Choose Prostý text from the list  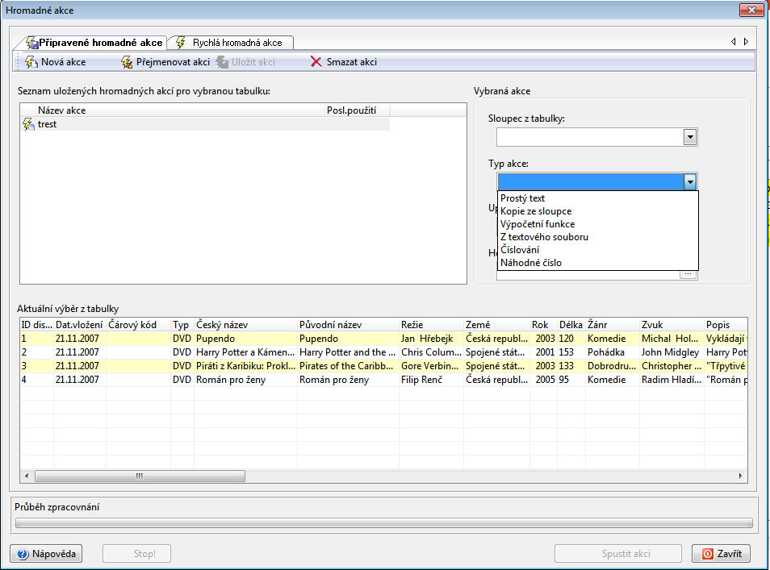(598, 198)
